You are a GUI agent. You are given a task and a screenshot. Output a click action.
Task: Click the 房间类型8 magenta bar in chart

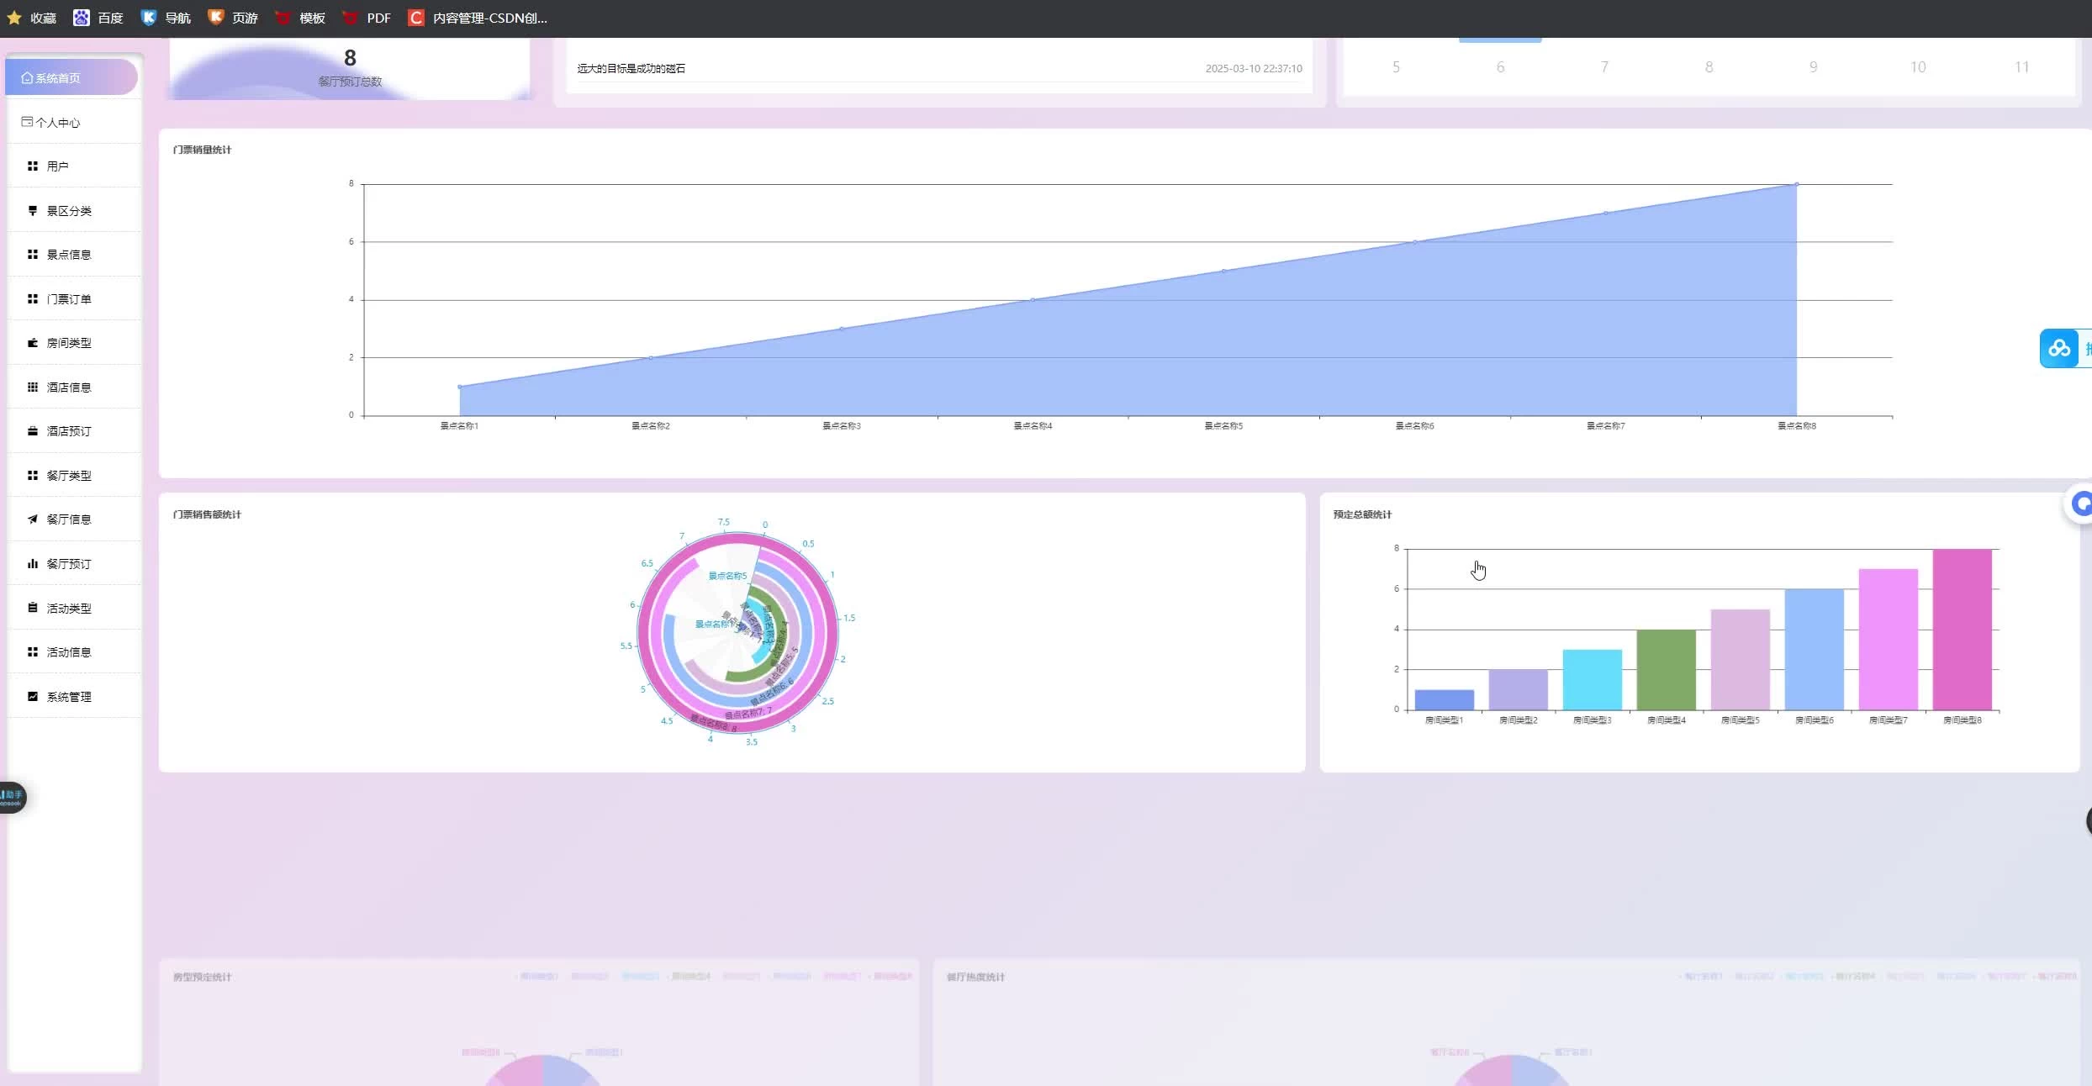pyautogui.click(x=1962, y=629)
